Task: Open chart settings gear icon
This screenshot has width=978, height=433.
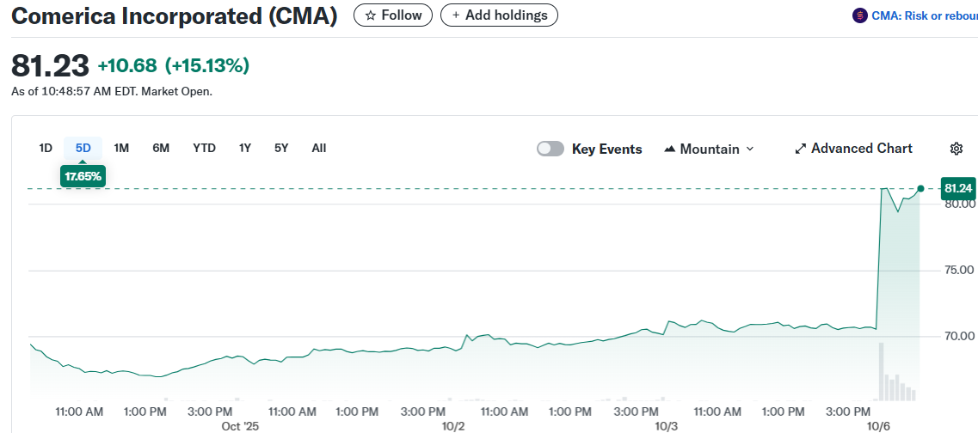Action: point(956,149)
